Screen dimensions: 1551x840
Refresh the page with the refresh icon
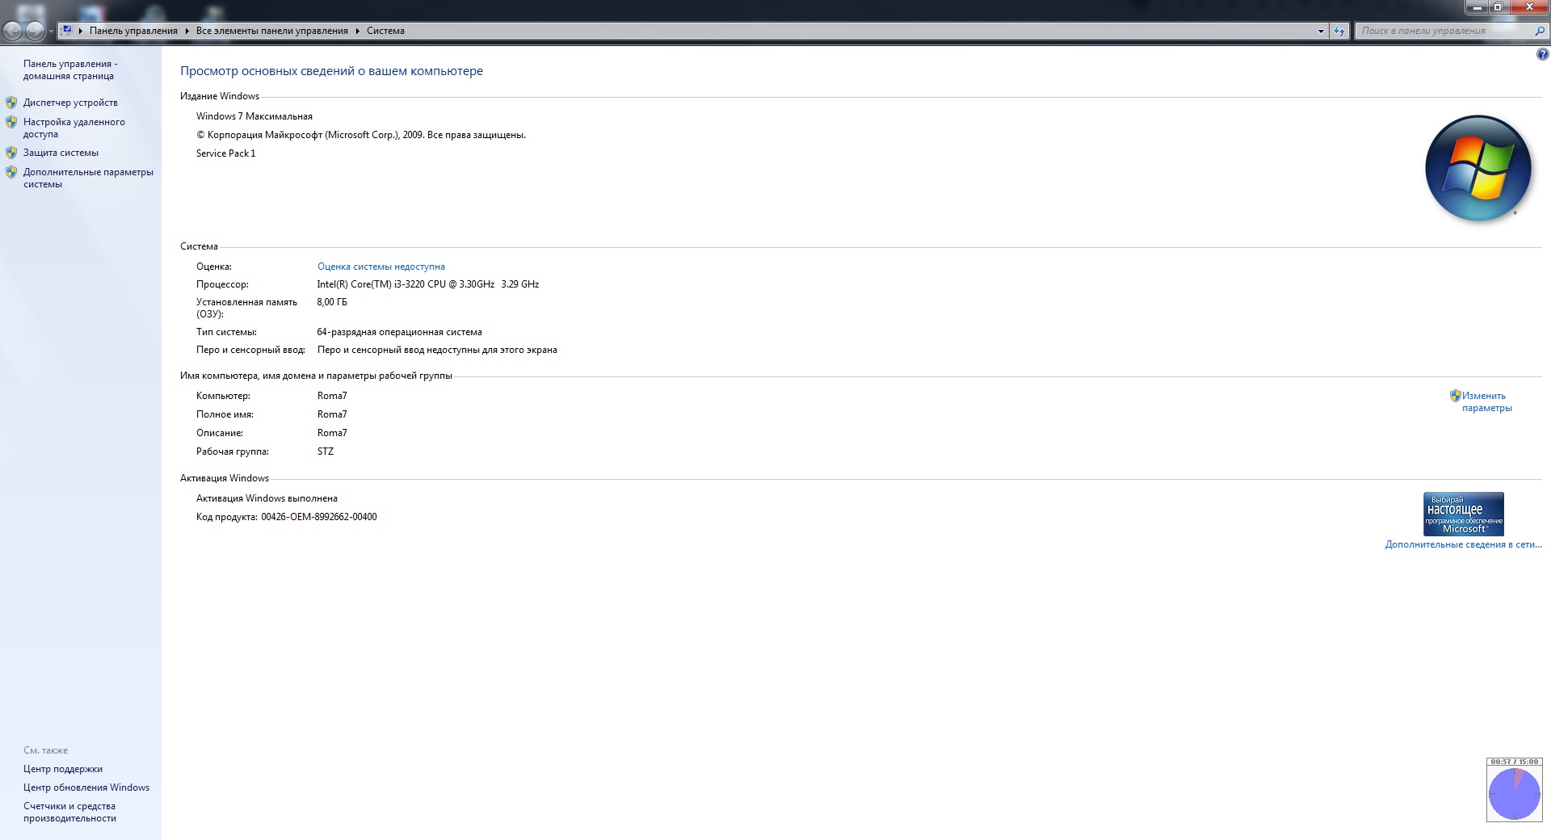pyautogui.click(x=1339, y=31)
